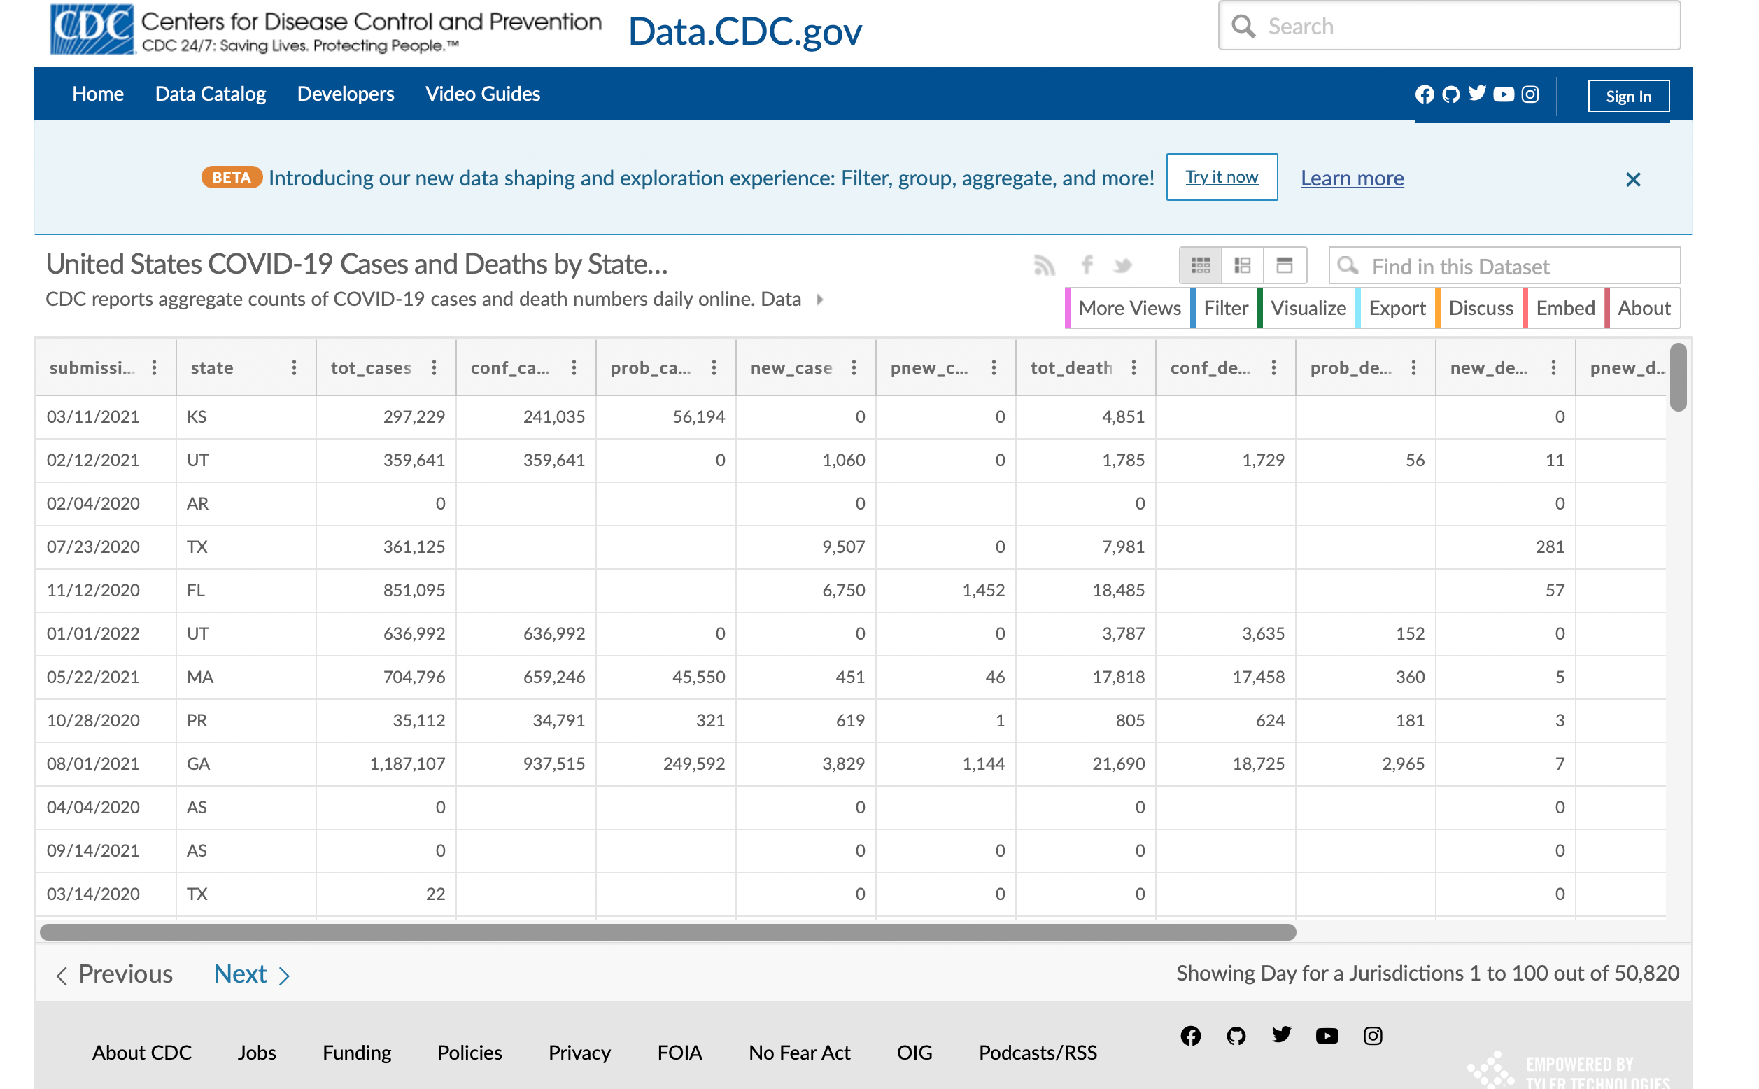
Task: Click the footer YouTube icon
Action: pyautogui.click(x=1327, y=1035)
